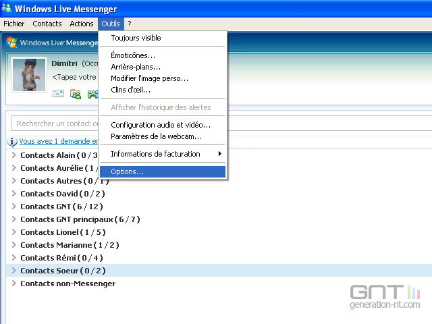Select the Contacts non-Messenger row text

(x=68, y=283)
